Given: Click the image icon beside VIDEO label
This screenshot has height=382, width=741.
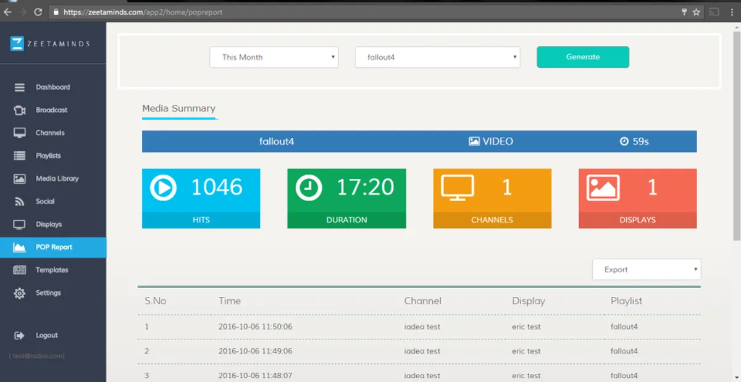Looking at the screenshot, I should tap(474, 141).
